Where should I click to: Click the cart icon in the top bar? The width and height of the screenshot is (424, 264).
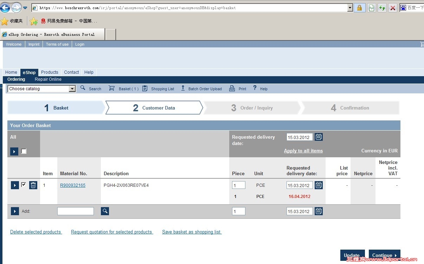422,44
